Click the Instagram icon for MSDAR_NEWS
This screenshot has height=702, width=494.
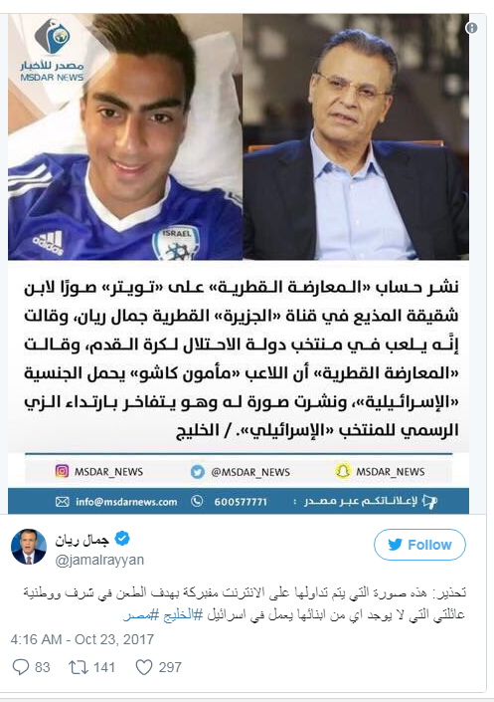coord(62,471)
